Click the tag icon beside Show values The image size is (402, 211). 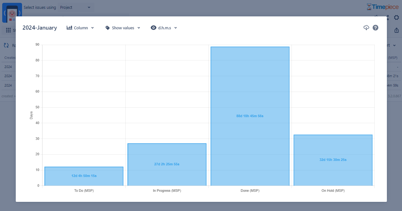tap(108, 28)
